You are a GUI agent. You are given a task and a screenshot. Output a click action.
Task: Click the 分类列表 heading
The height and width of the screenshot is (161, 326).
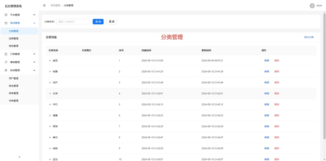(51, 37)
